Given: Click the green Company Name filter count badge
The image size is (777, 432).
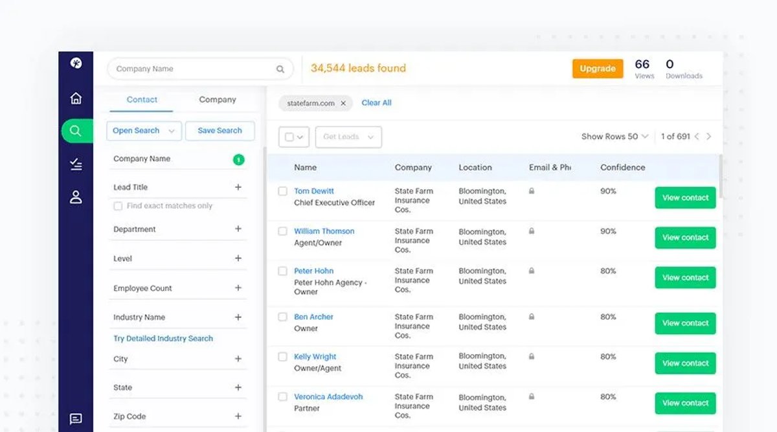Looking at the screenshot, I should click(238, 159).
